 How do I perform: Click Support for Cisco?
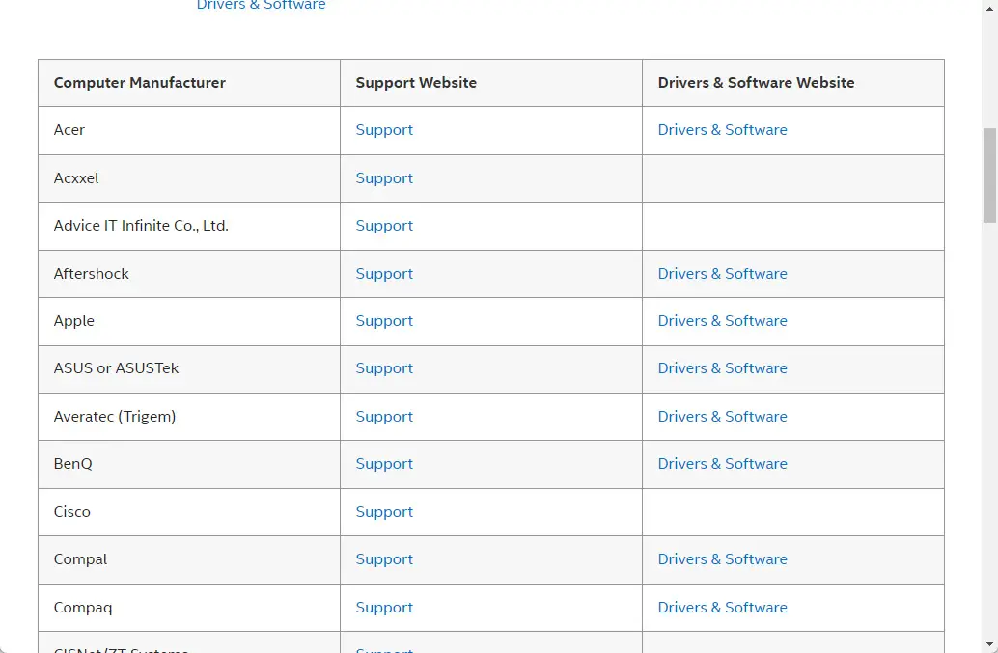384,511
